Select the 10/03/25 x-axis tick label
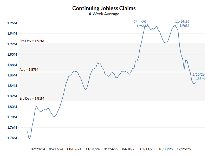 click(166, 149)
